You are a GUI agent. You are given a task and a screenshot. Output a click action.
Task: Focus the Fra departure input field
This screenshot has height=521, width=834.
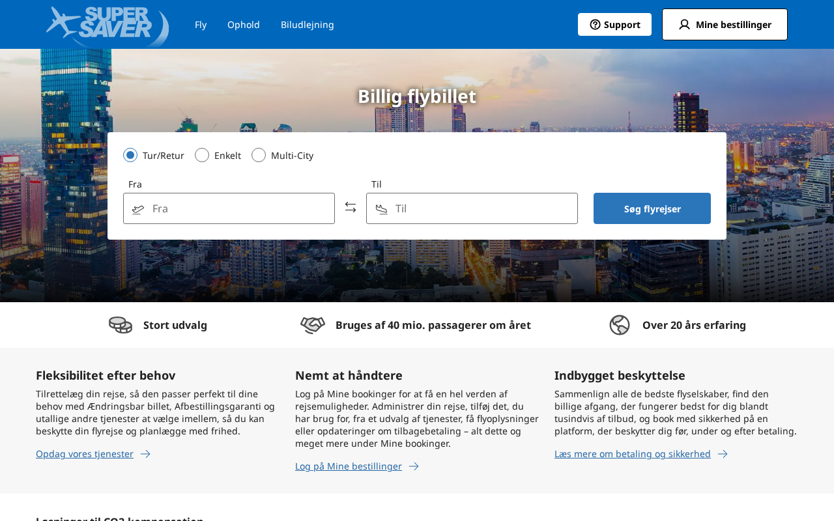coord(229,208)
